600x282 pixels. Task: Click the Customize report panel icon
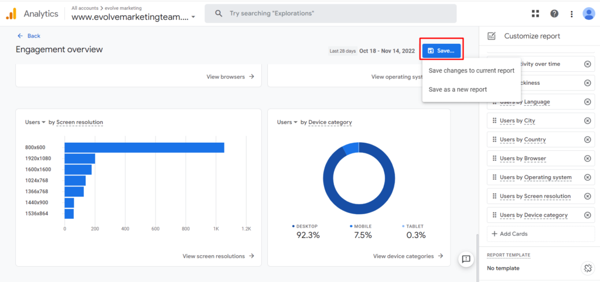click(x=492, y=36)
